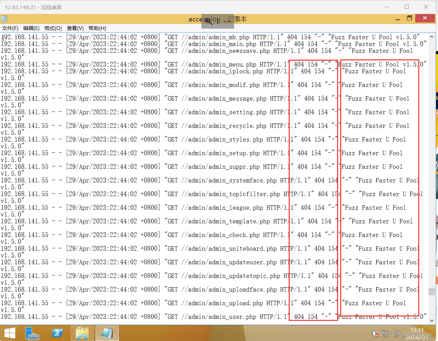
Task: Open the 格式(O) menu
Action: [x=53, y=28]
